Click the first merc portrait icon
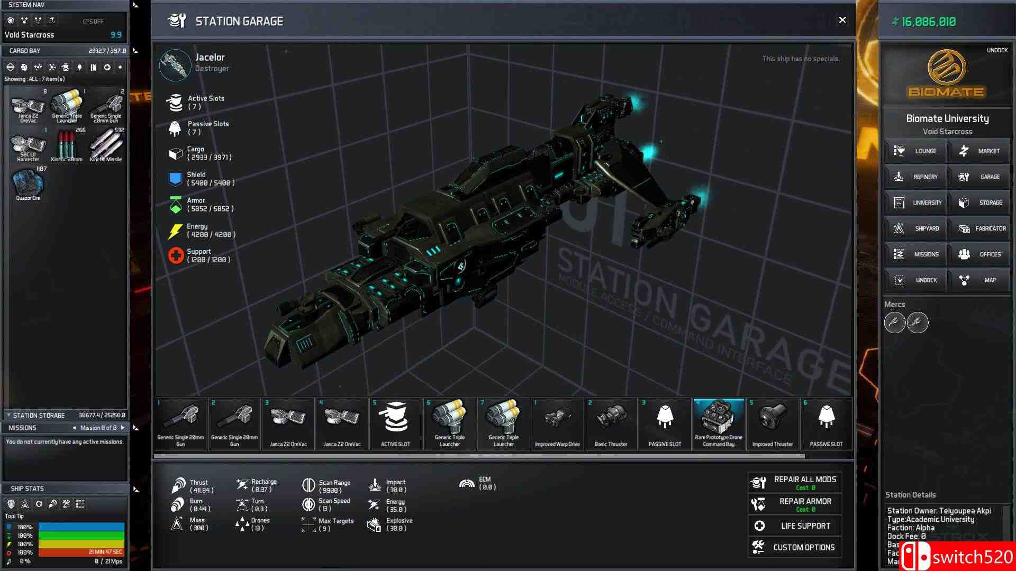This screenshot has height=571, width=1016. [x=894, y=323]
